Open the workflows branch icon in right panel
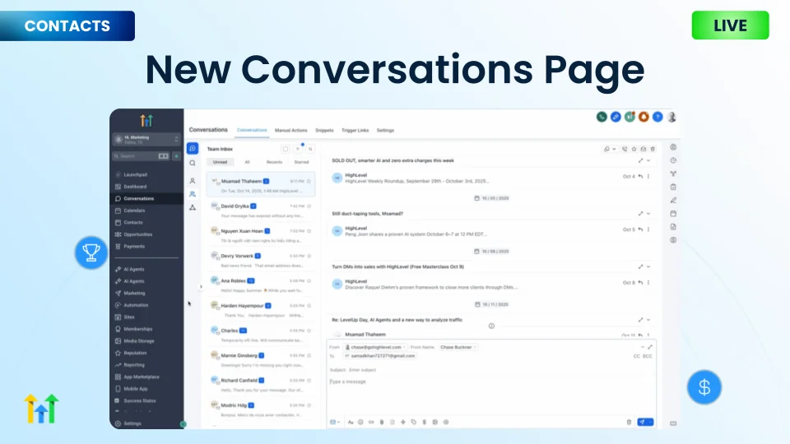790x444 pixels. click(673, 173)
